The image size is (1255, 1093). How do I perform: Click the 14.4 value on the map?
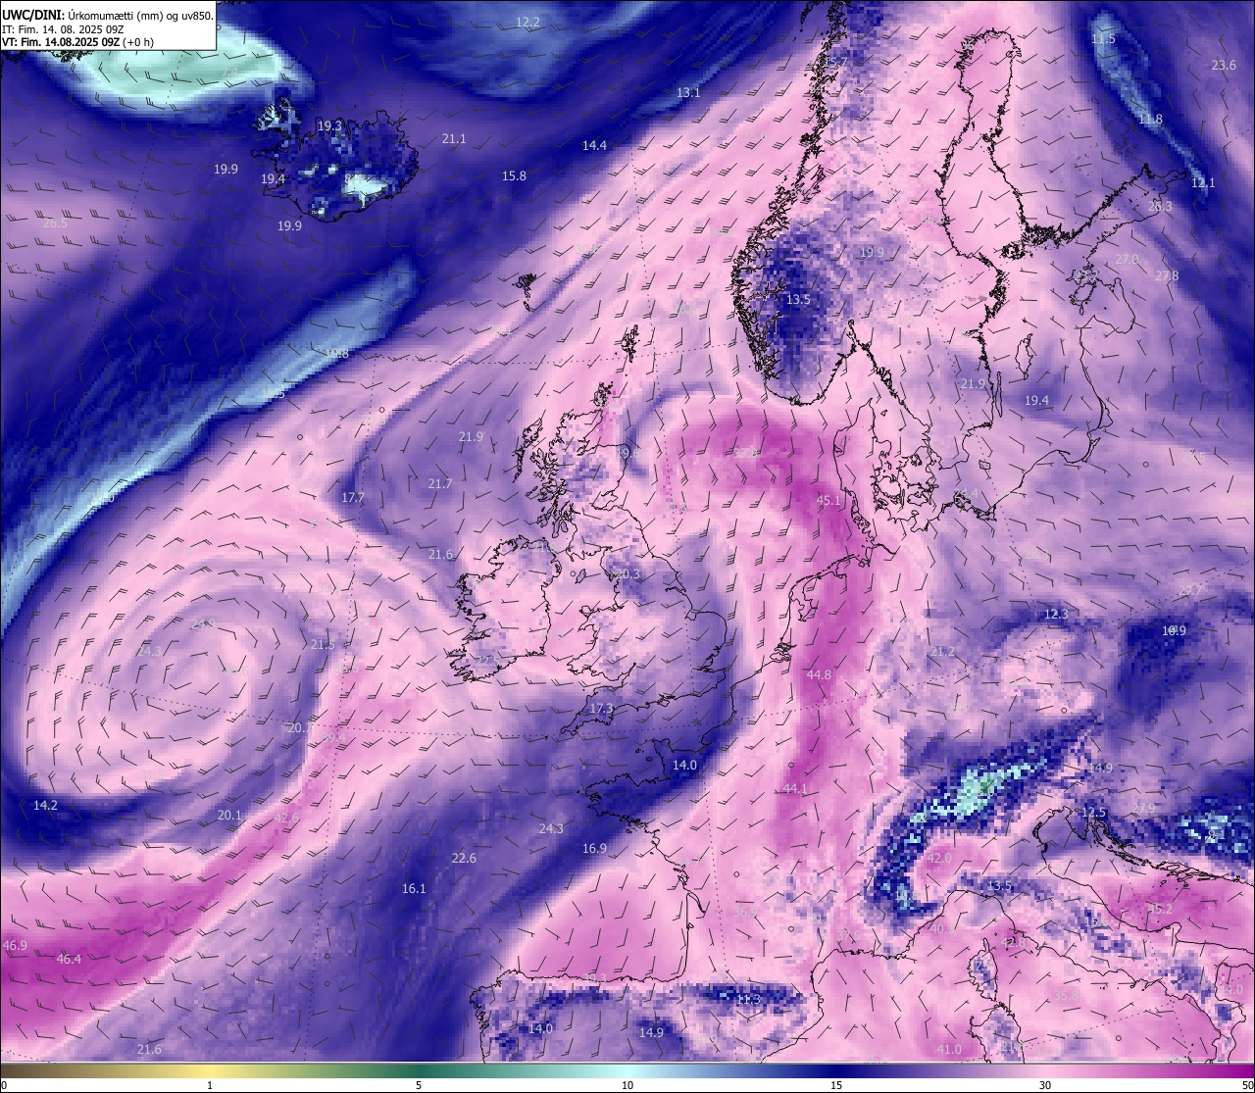(x=594, y=145)
